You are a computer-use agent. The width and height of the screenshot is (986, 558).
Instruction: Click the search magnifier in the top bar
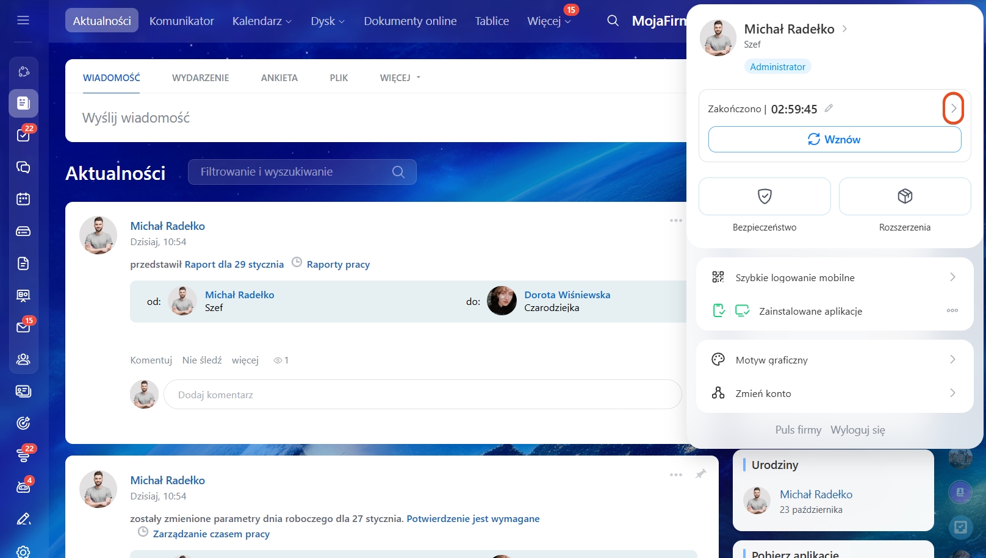[613, 21]
